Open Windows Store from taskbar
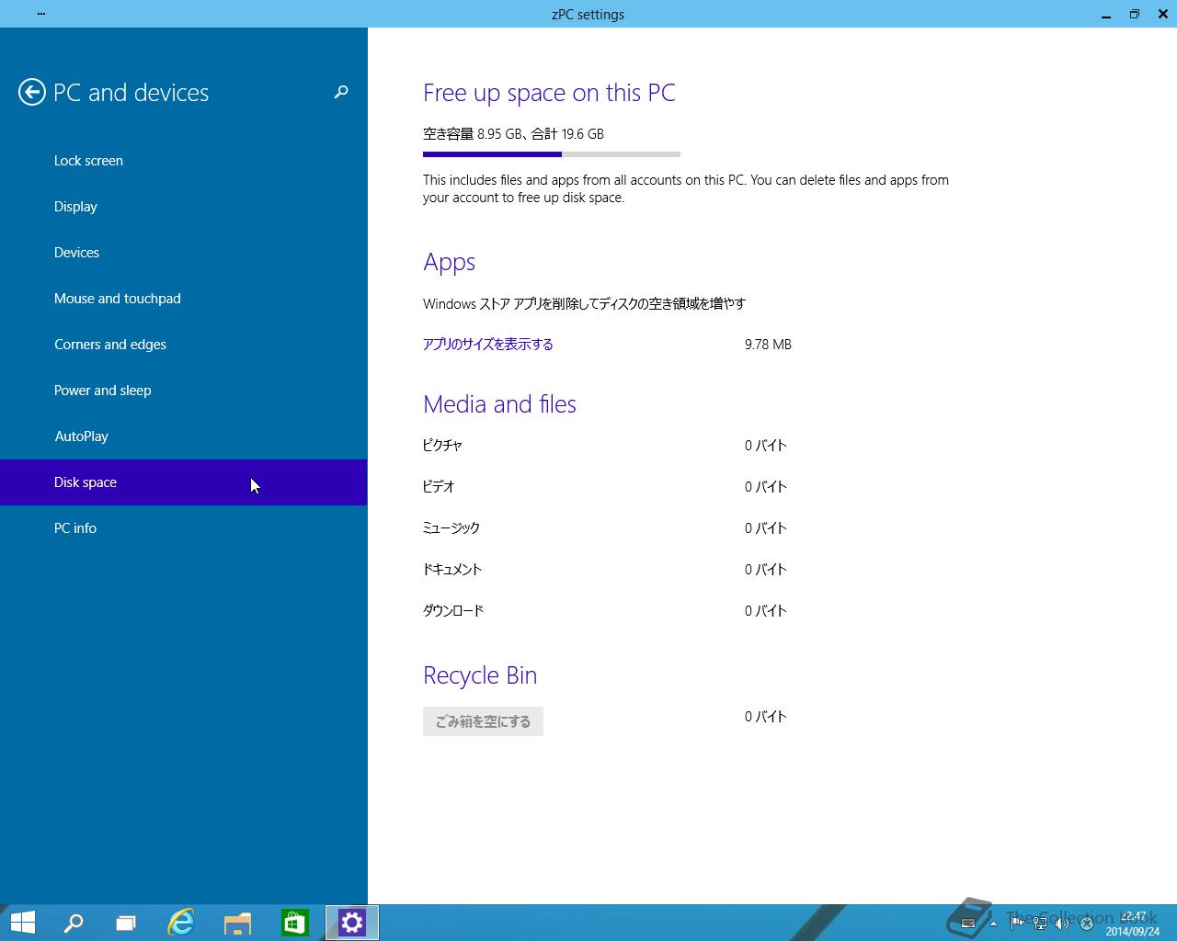This screenshot has width=1177, height=941. (x=294, y=923)
